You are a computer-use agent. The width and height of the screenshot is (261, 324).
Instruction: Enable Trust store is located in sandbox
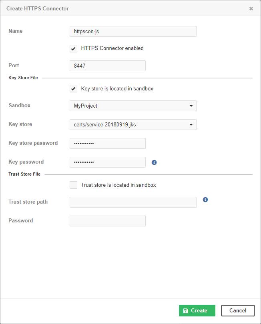click(73, 185)
